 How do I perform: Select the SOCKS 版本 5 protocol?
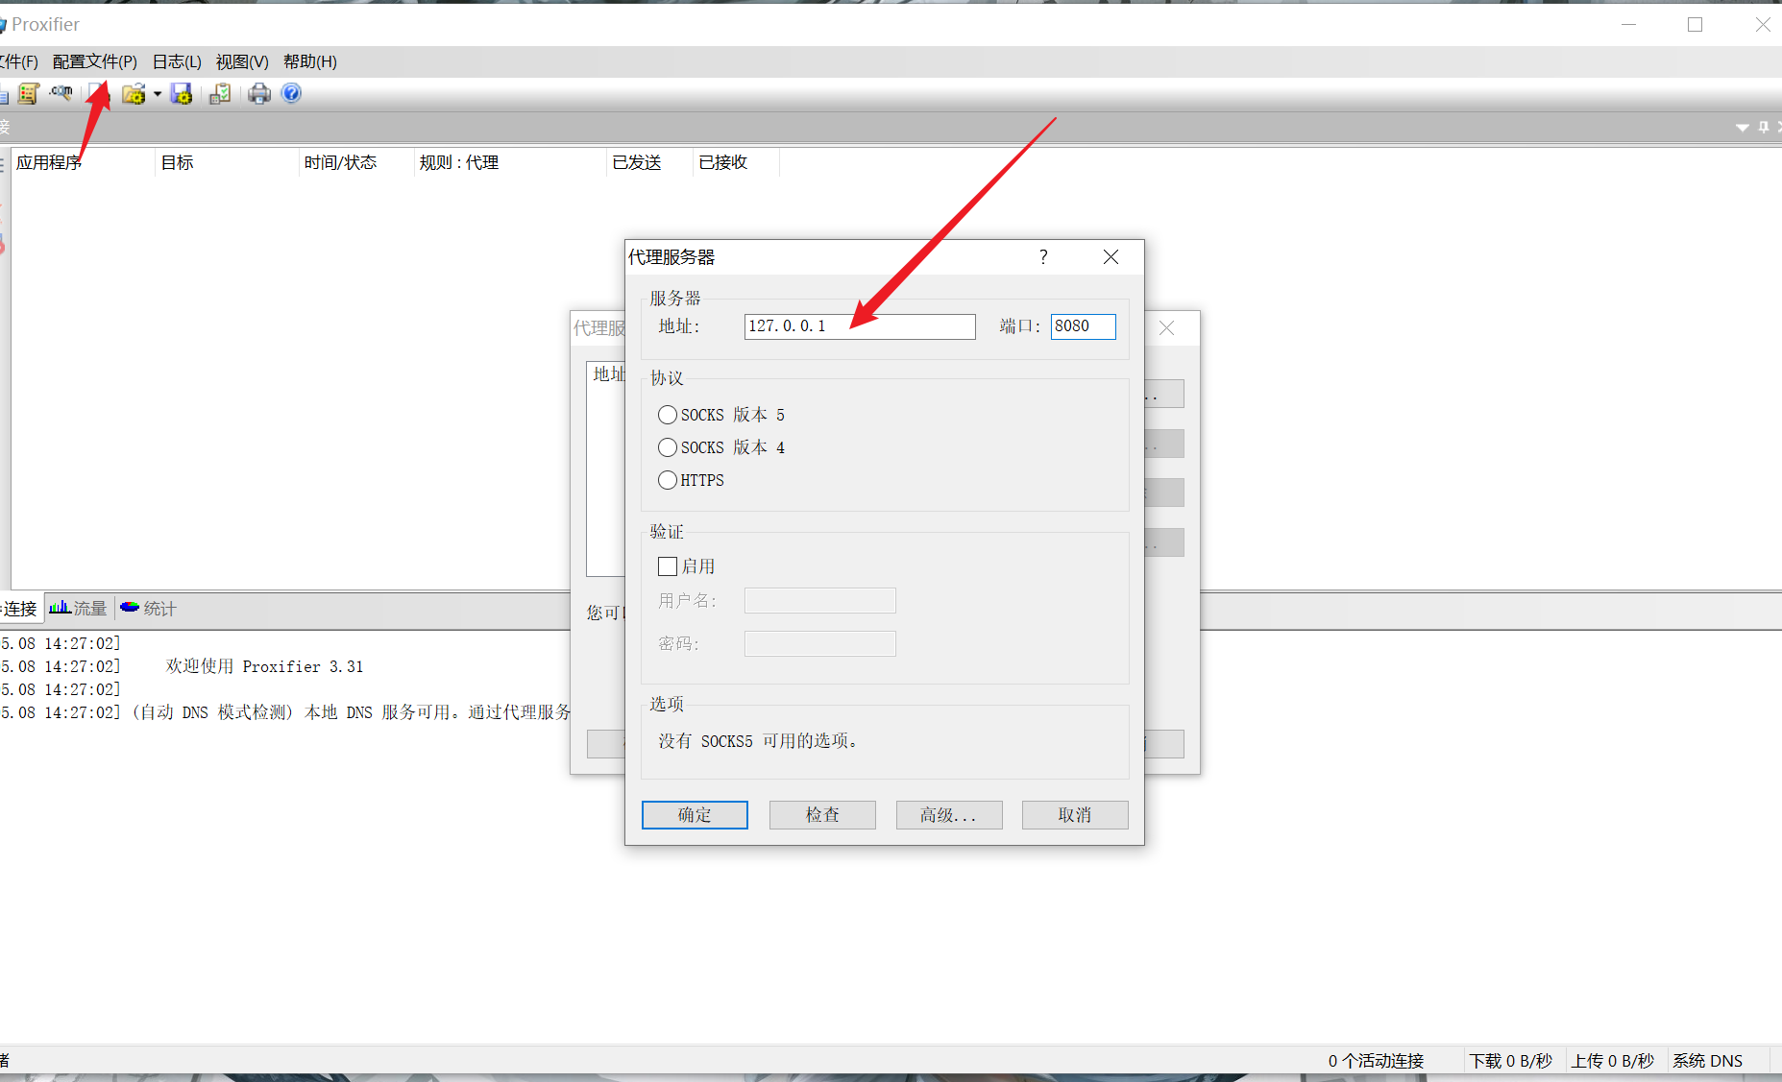tap(668, 414)
